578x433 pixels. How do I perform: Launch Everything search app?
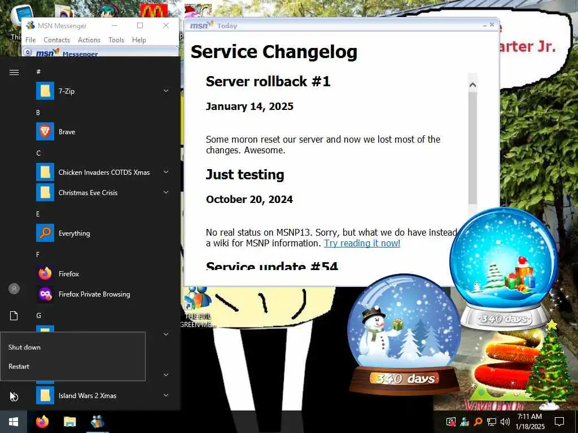[103, 233]
